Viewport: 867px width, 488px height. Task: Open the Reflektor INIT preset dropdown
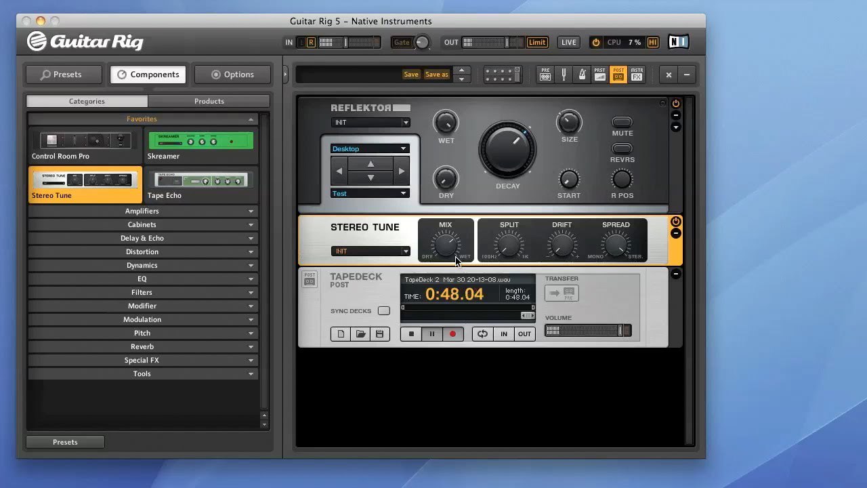[371, 123]
